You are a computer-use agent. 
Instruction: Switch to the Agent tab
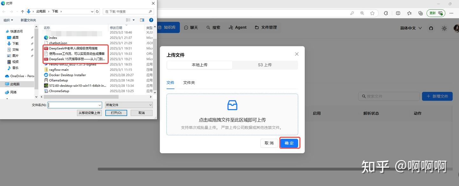click(x=238, y=27)
